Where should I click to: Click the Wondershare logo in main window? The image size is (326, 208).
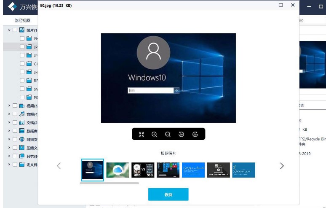(12, 7)
